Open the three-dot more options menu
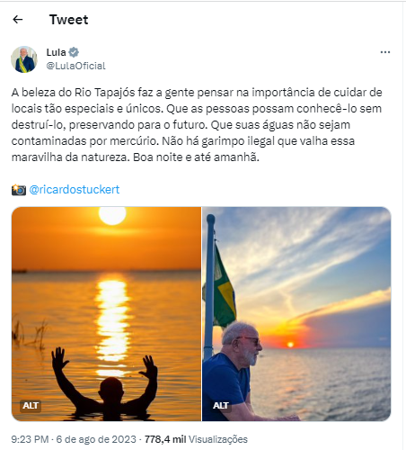 385,52
